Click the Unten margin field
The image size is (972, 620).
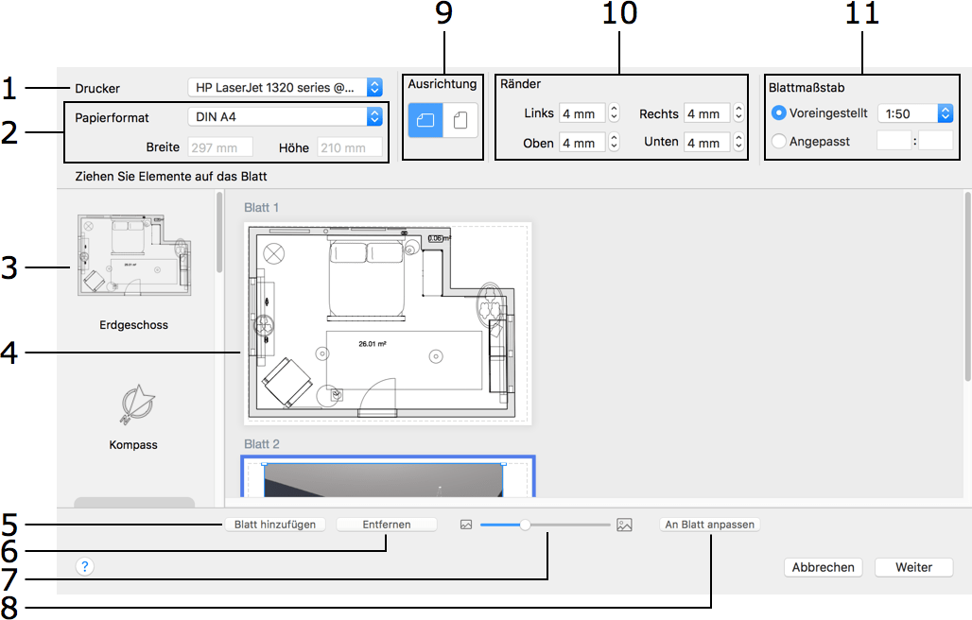(706, 143)
